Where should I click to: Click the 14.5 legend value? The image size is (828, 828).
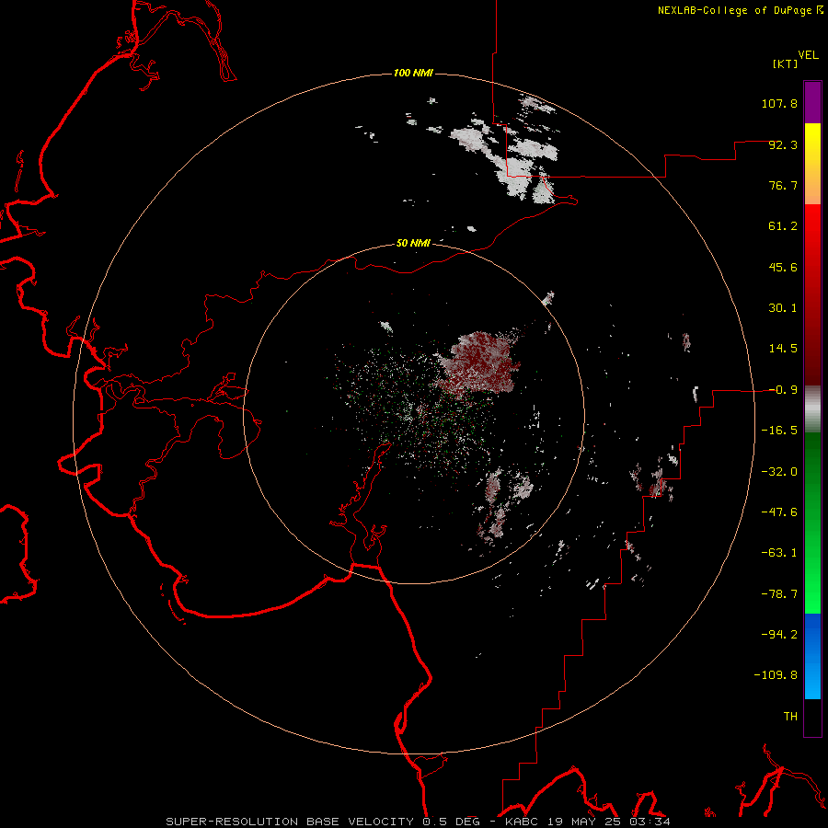(783, 349)
